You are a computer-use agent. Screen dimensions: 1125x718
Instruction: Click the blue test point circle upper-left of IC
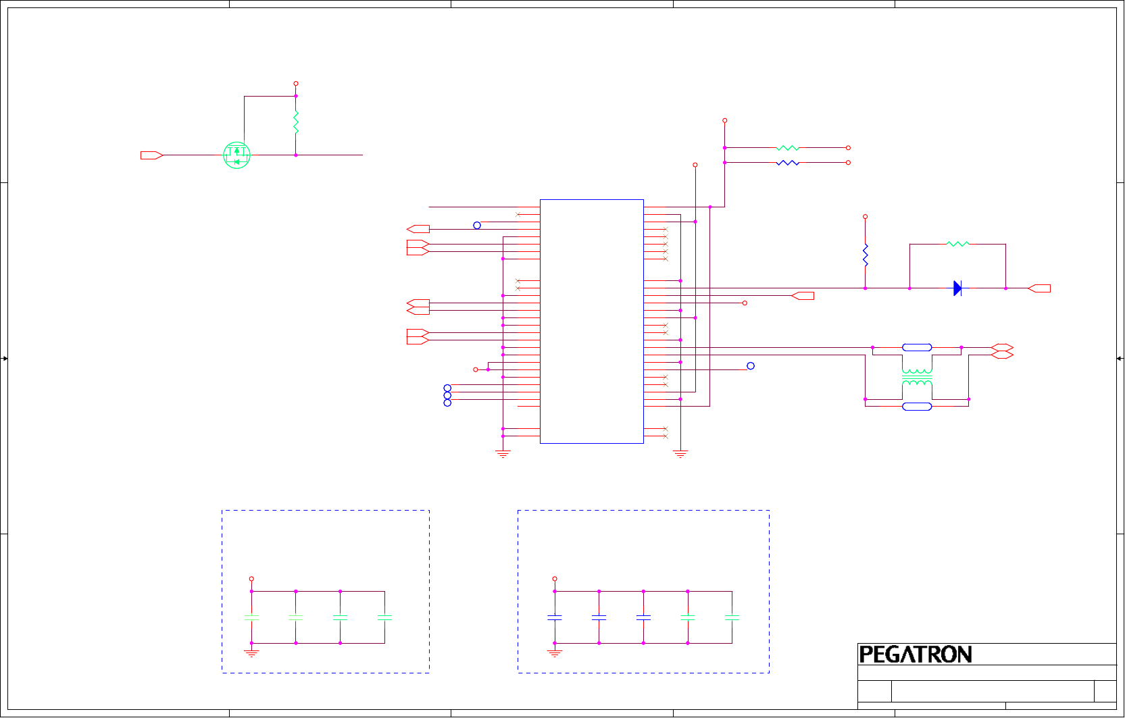pyautogui.click(x=477, y=226)
